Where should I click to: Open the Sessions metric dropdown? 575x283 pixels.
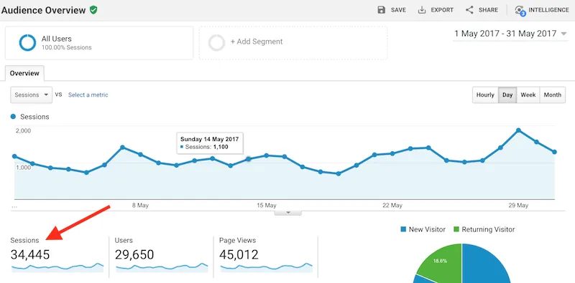pyautogui.click(x=32, y=95)
